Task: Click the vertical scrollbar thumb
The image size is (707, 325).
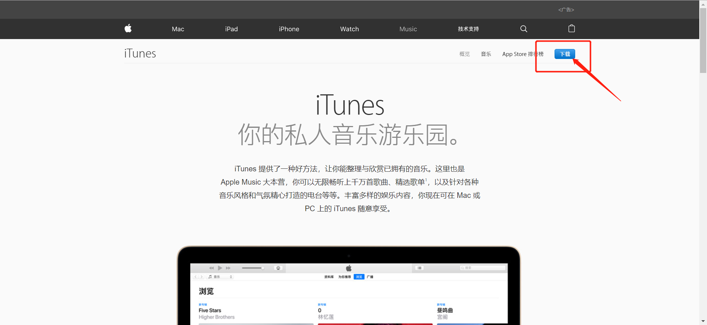Action: click(x=703, y=41)
